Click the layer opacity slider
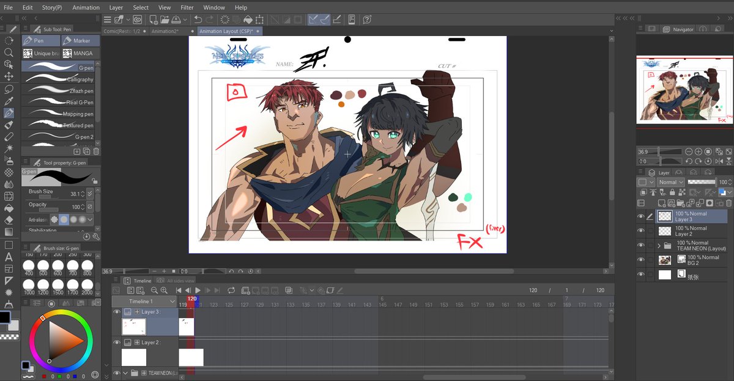Screen dimensions: 734x381 [x=701, y=182]
